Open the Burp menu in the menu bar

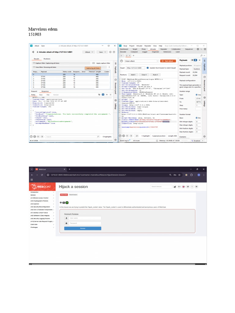tap(125, 46)
